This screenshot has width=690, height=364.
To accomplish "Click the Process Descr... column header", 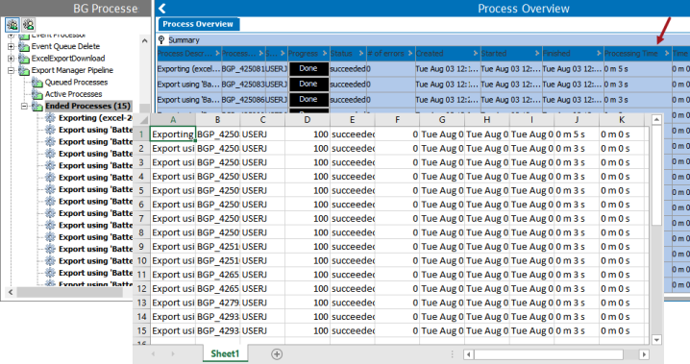I will (x=189, y=53).
